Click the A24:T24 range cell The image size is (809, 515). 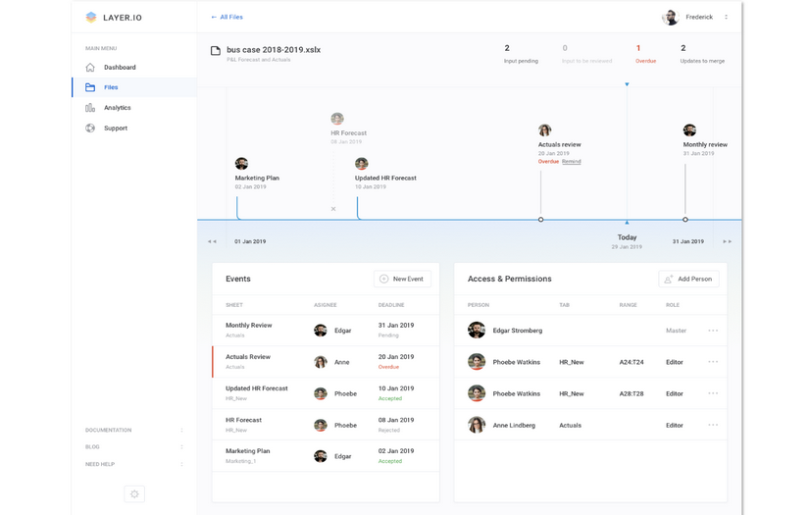click(x=632, y=362)
